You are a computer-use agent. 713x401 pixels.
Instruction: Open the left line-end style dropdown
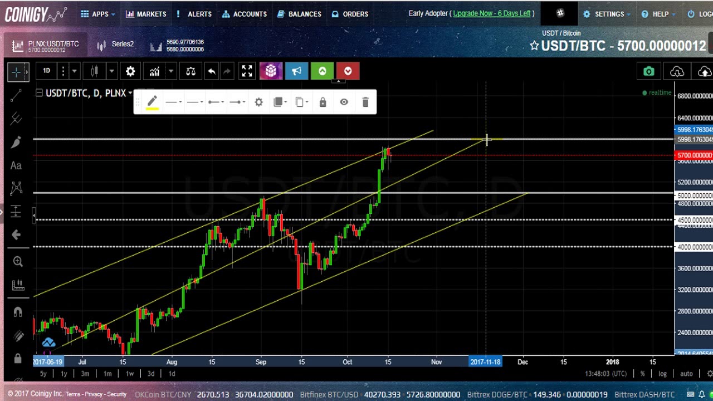click(216, 102)
